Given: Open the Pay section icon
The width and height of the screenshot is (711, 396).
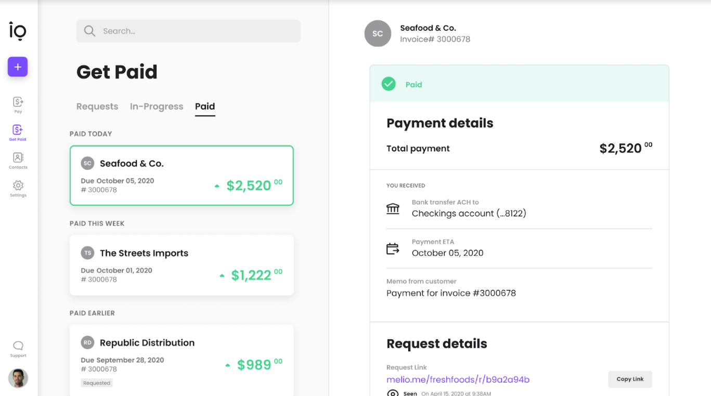Looking at the screenshot, I should click(x=18, y=102).
